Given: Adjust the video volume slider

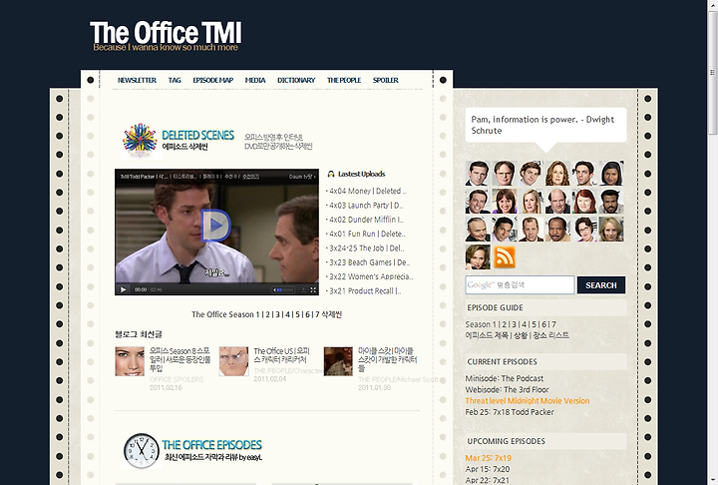Looking at the screenshot, I should tap(286, 289).
